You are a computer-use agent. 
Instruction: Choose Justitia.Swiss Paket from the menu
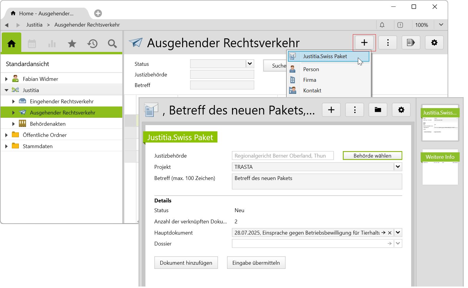point(329,56)
